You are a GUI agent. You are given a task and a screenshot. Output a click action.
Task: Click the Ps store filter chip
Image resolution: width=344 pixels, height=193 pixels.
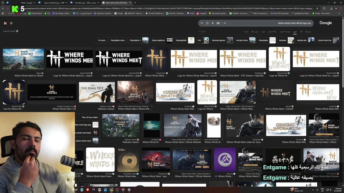(102, 40)
